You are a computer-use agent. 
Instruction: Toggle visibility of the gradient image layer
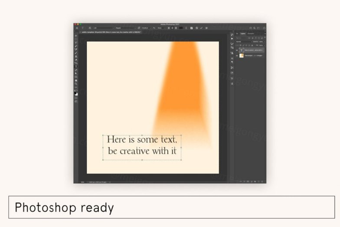[237, 56]
